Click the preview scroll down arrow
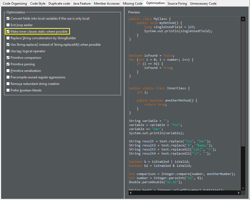This screenshot has height=200, width=250. pos(243,188)
